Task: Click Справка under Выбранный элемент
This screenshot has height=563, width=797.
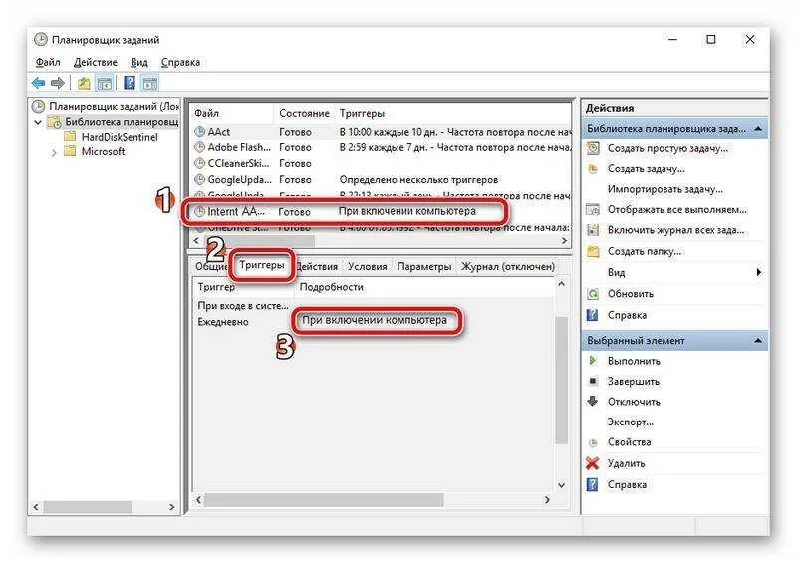Action: [x=627, y=484]
